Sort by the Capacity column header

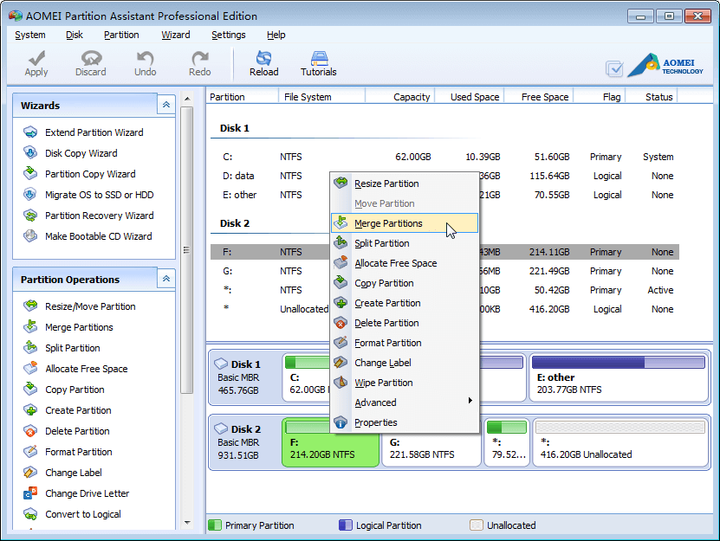(x=412, y=97)
